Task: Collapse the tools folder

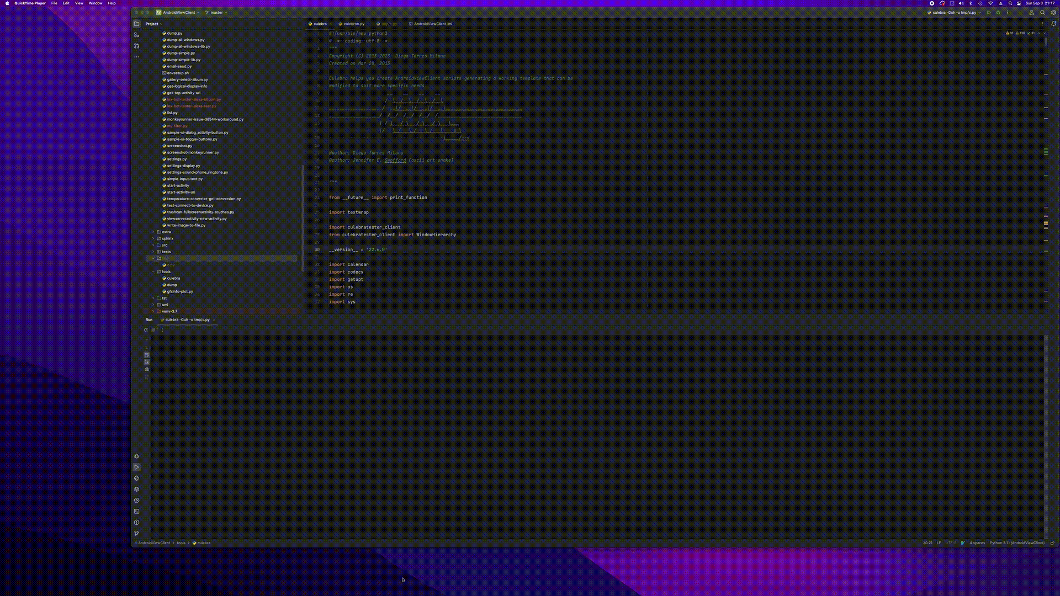Action: point(153,272)
